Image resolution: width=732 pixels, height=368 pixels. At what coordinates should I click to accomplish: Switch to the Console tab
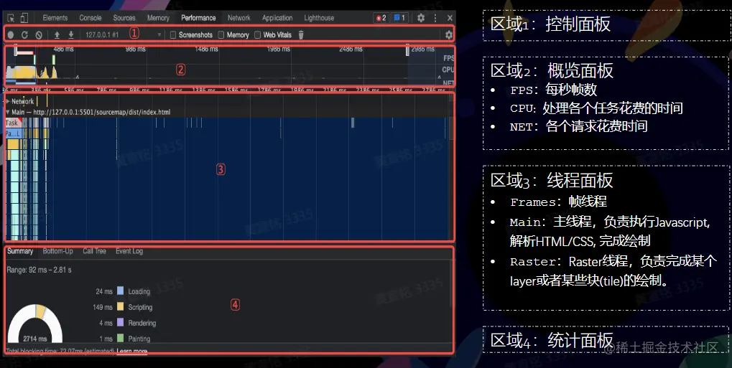pyautogui.click(x=90, y=18)
